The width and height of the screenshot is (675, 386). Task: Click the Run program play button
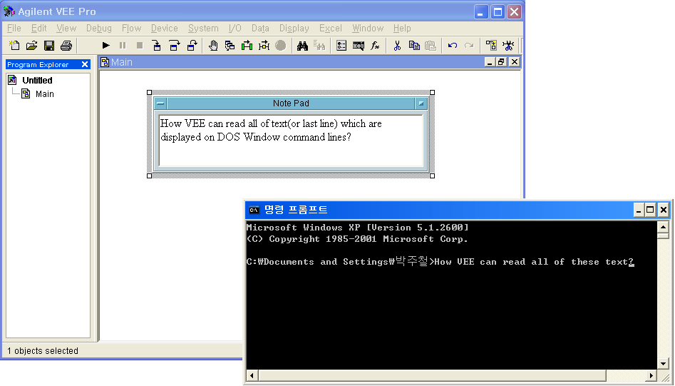coord(106,46)
